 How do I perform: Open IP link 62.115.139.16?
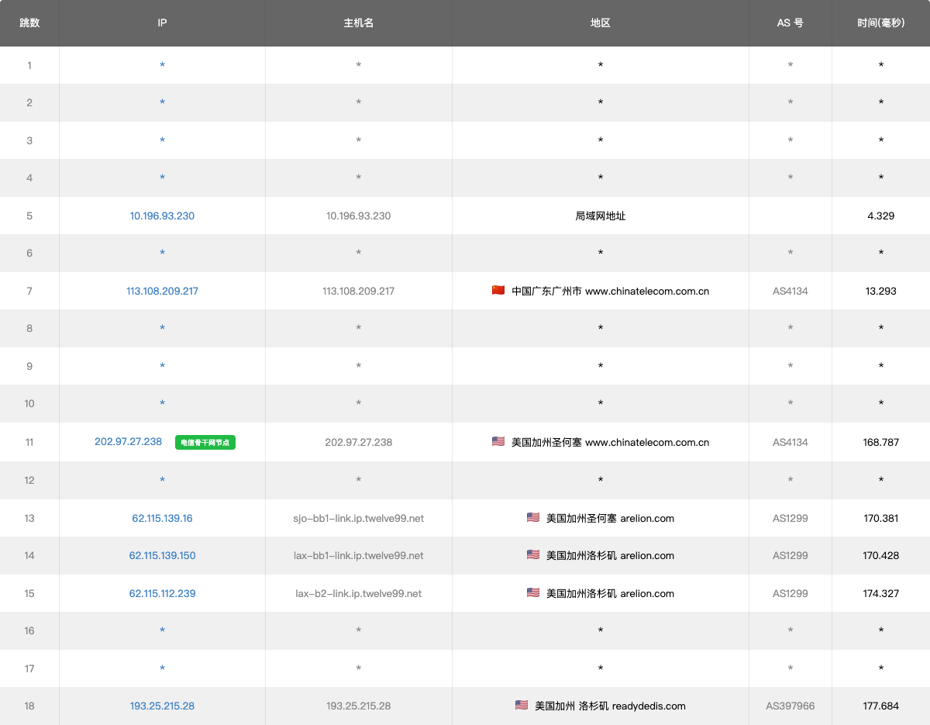tap(162, 518)
